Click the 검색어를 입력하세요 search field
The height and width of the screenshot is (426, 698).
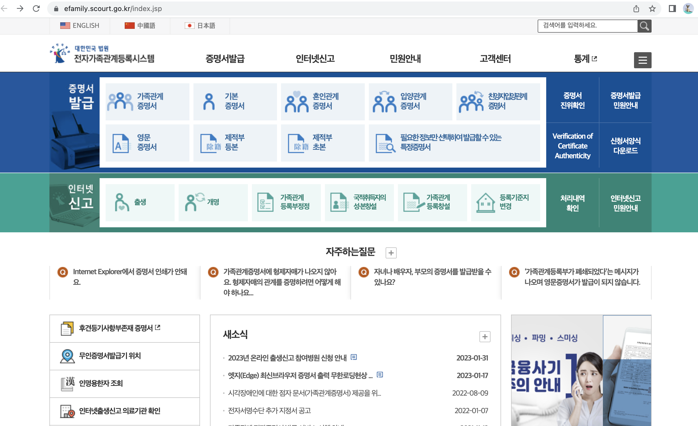[587, 26]
